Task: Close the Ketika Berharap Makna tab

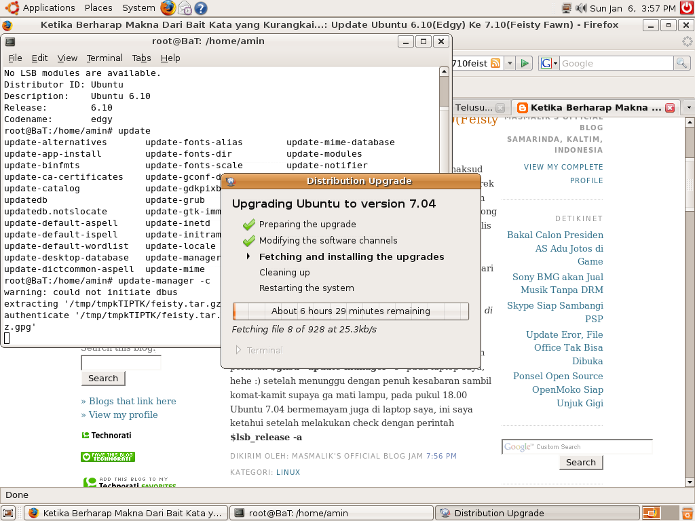Action: pos(670,108)
